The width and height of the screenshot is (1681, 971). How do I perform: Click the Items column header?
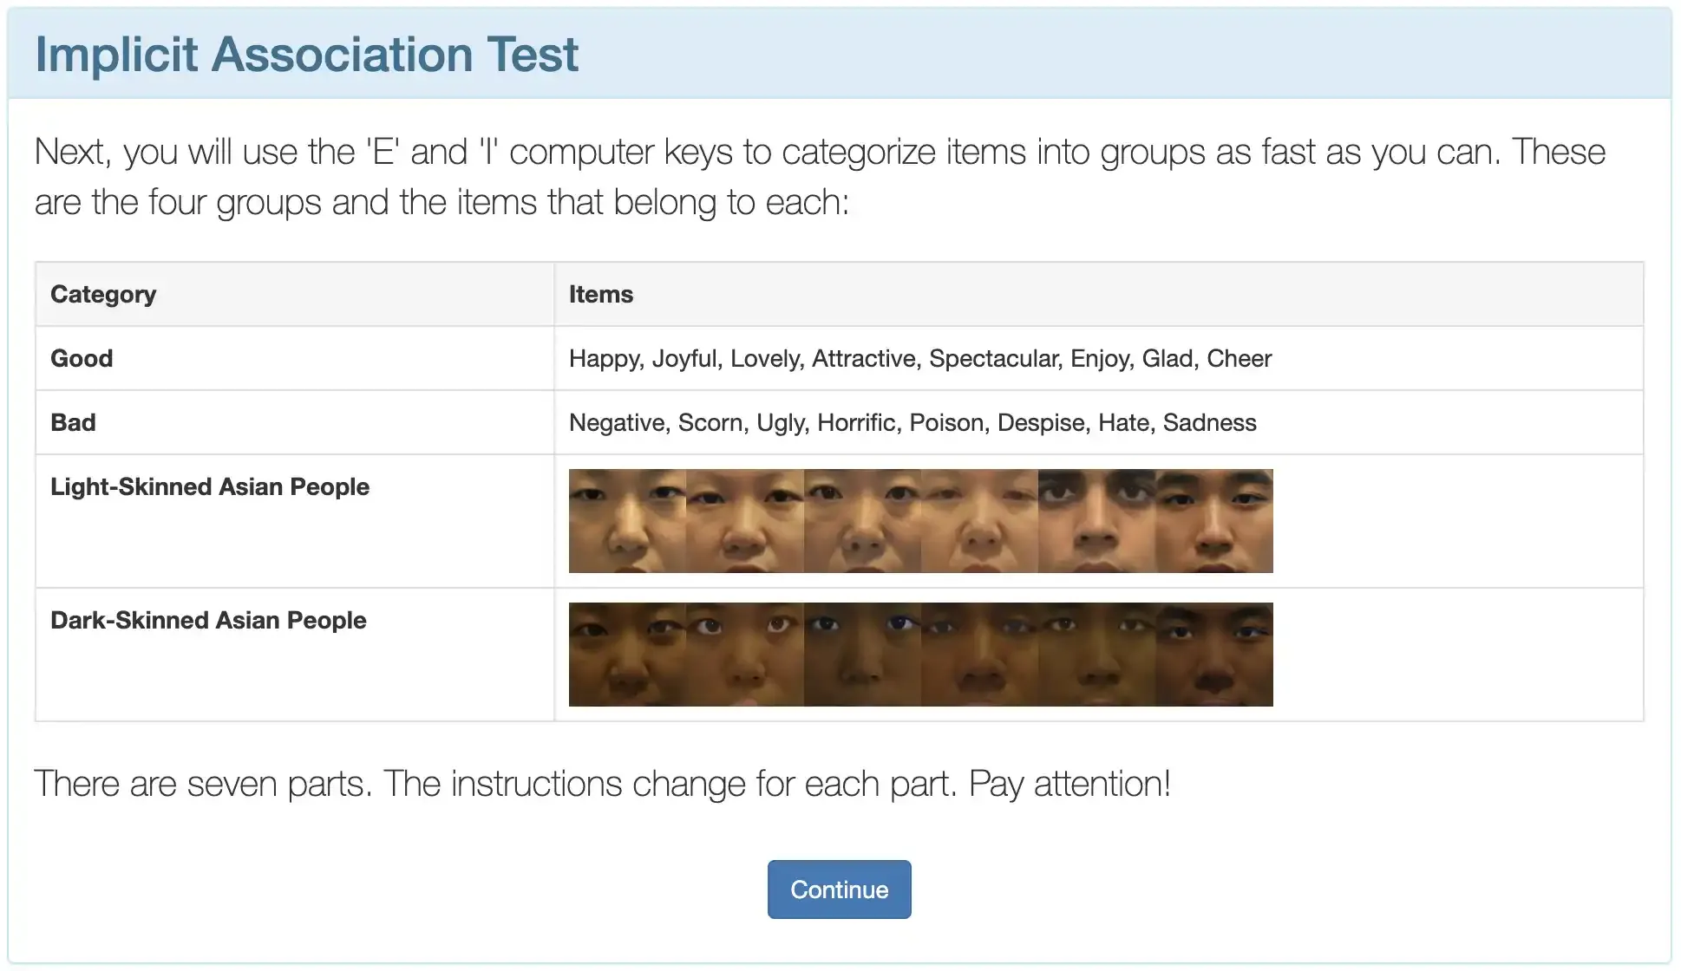[x=601, y=295]
